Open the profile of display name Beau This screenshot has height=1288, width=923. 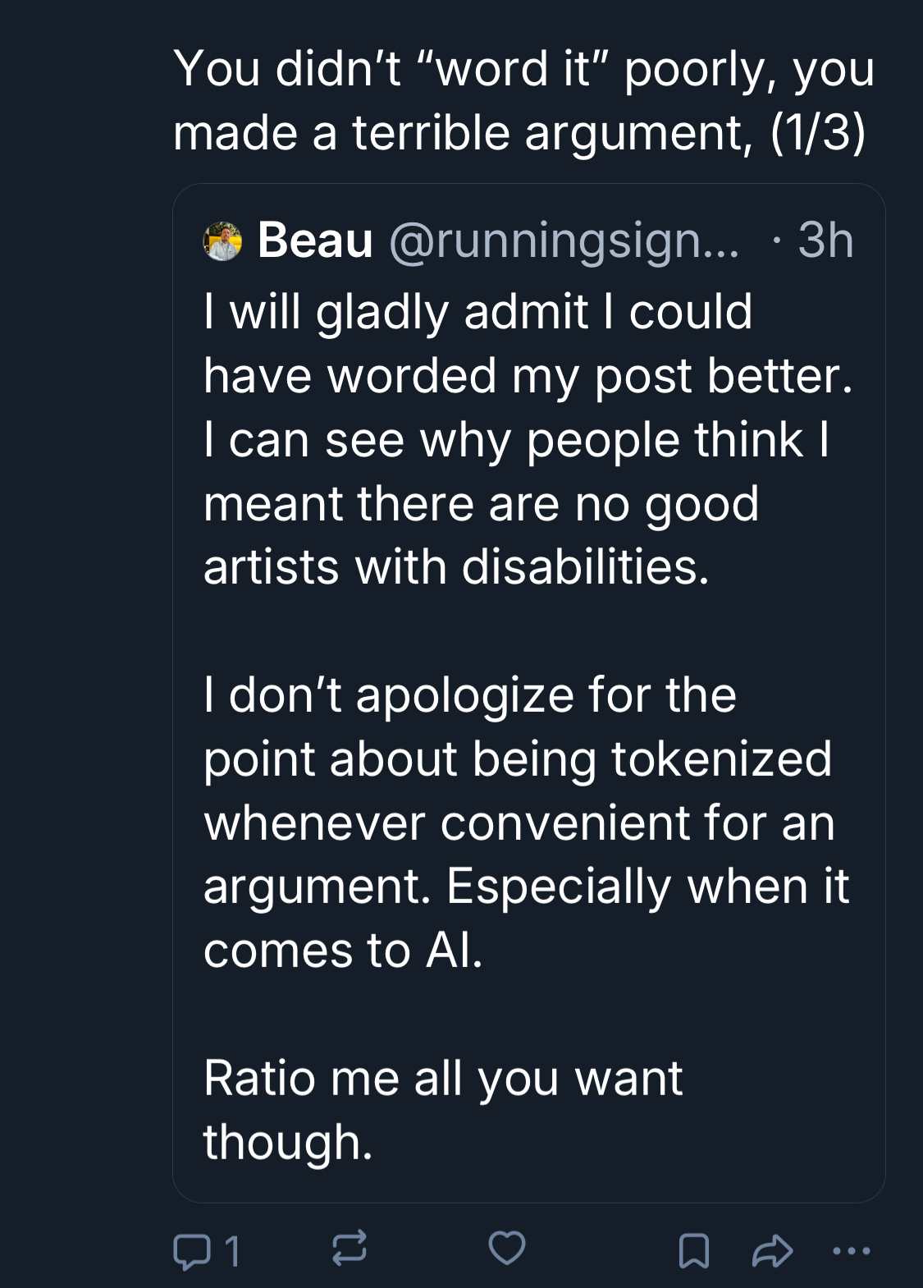coord(315,241)
